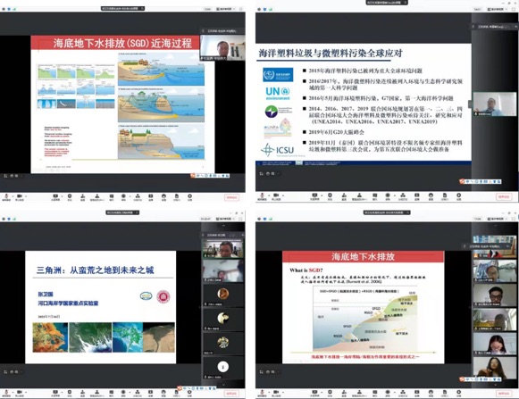This screenshot has width=519, height=399.
Task: Expand share-screen options arrow in 海洋塑料垃圾 meeting toolbar
Action: coord(322,196)
